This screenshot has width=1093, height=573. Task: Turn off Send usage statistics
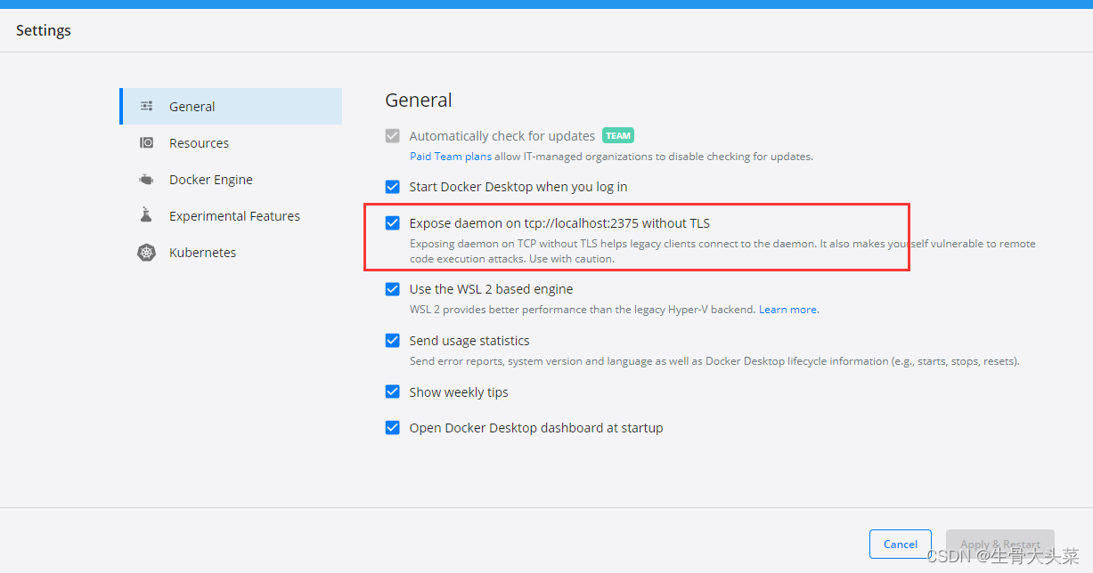[x=392, y=341]
